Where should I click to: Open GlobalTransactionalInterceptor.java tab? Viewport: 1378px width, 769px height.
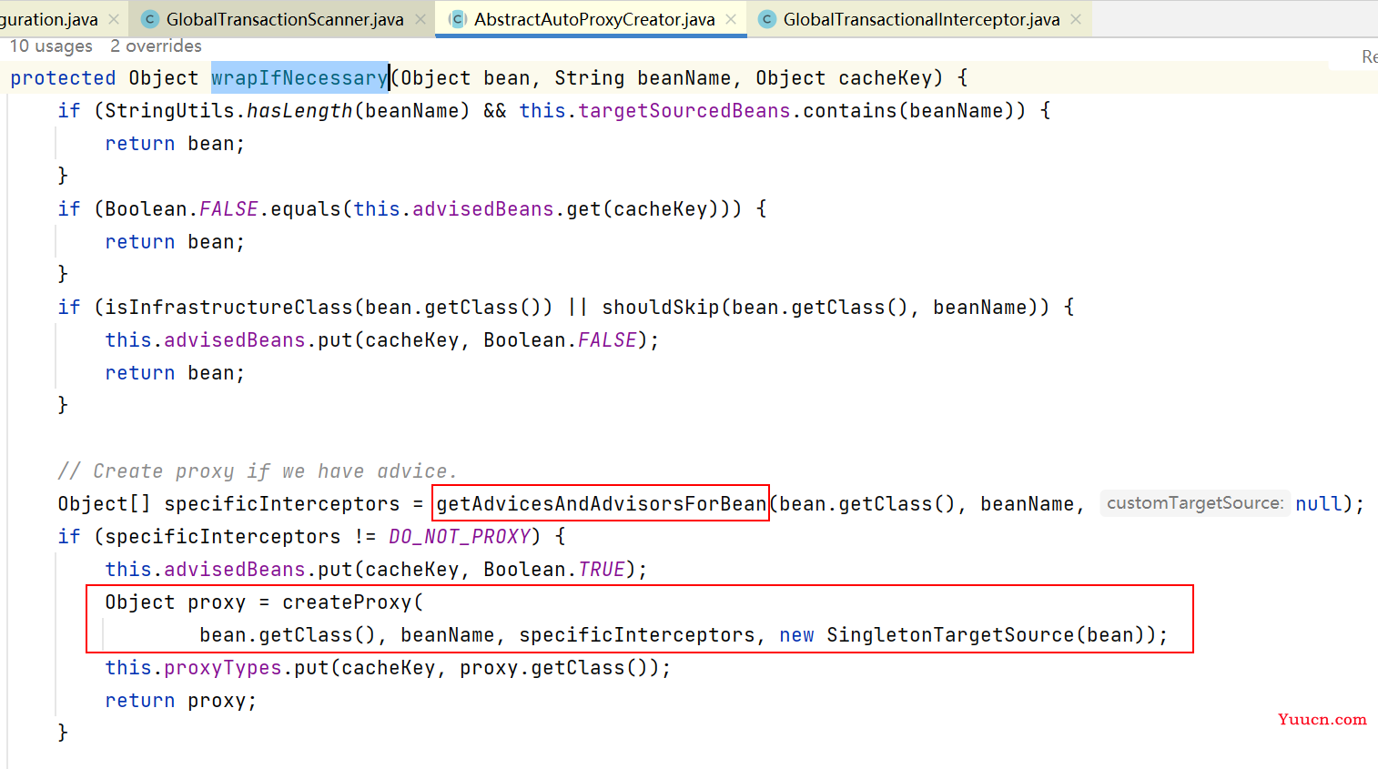pyautogui.click(x=921, y=19)
